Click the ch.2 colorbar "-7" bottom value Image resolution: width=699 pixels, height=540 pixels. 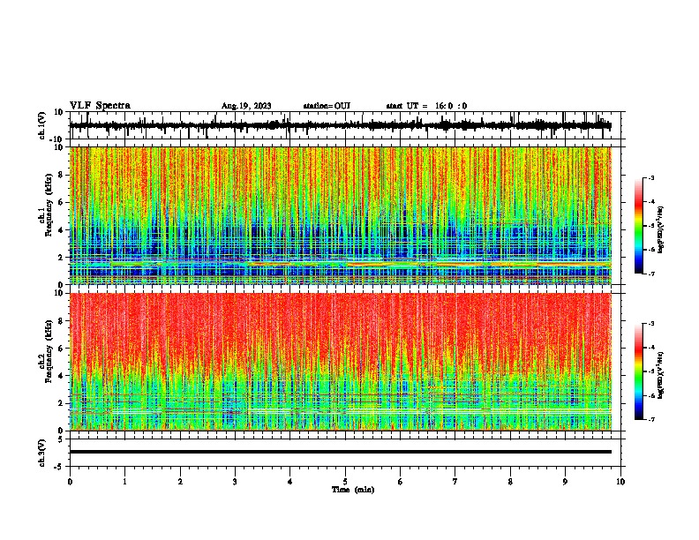tap(650, 419)
